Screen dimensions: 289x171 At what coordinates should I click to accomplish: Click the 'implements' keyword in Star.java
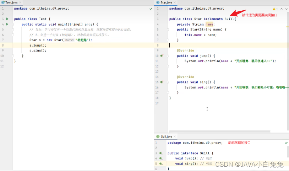tap(213, 19)
